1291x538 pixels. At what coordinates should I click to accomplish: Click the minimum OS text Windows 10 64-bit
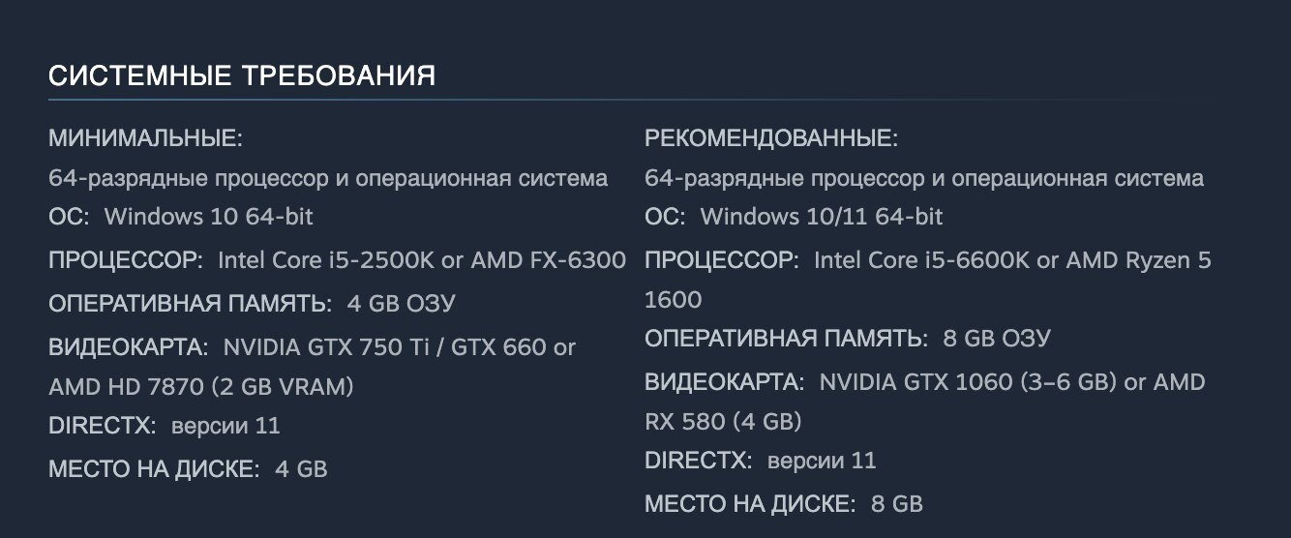(x=208, y=217)
